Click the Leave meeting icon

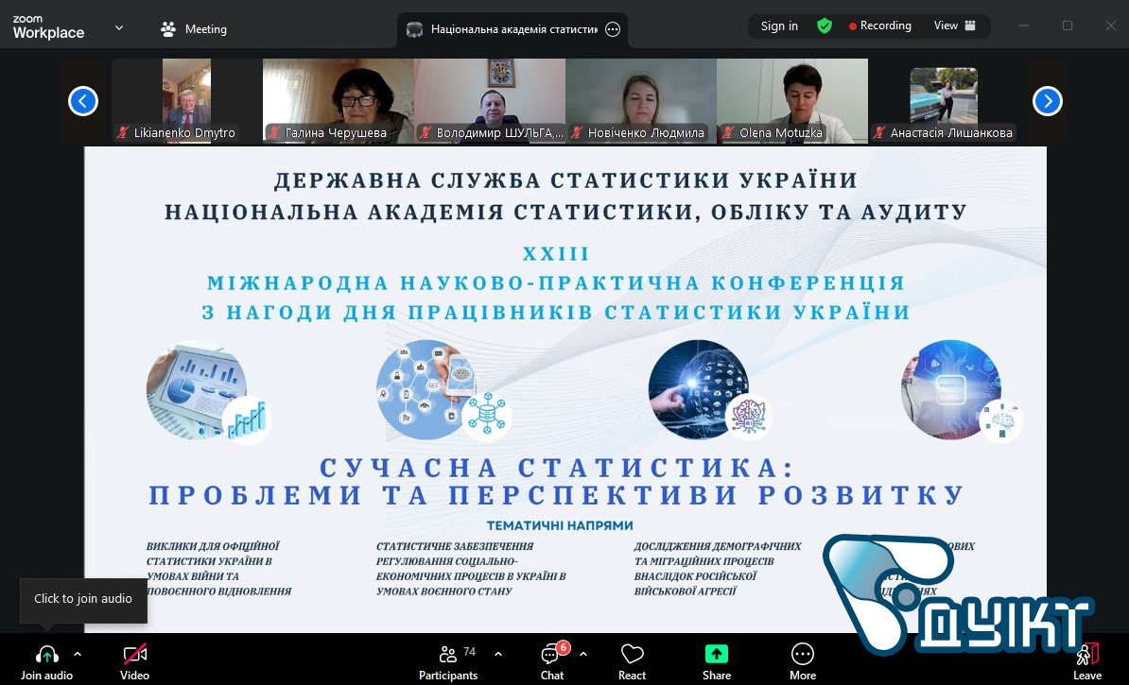pyautogui.click(x=1087, y=655)
